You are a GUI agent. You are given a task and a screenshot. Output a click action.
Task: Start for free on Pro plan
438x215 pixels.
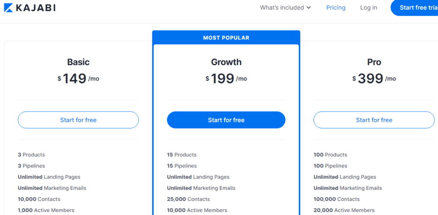point(374,120)
